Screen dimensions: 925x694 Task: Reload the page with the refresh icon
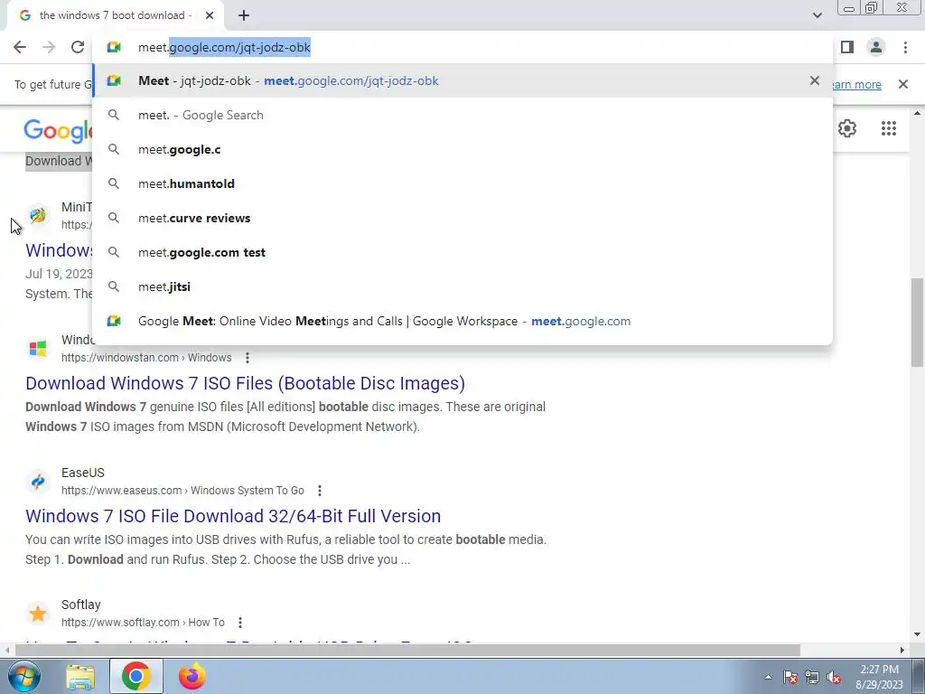coord(78,47)
